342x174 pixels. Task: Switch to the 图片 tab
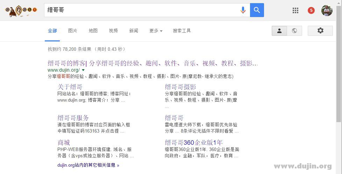pos(73,31)
